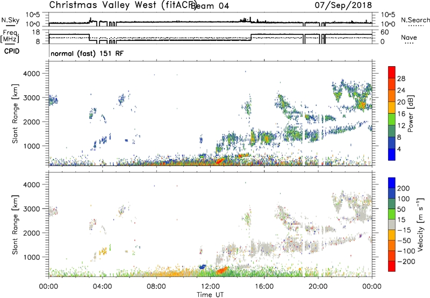430x298 pixels.
Task: Click the "Beam 04" label in the title
Action: (x=210, y=6)
